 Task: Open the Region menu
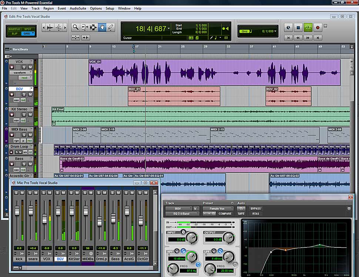pyautogui.click(x=48, y=9)
